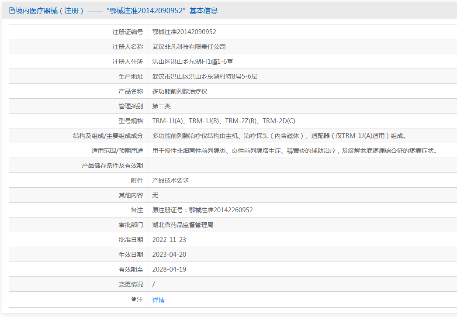The height and width of the screenshot is (317, 457).
Task: Click the 附件 label
Action: point(137,180)
